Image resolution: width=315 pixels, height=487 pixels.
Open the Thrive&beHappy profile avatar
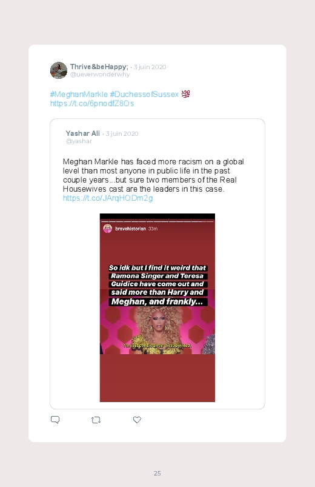coord(59,70)
